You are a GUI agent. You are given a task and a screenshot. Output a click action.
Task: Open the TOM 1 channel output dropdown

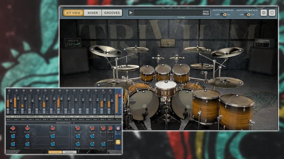coord(38,119)
